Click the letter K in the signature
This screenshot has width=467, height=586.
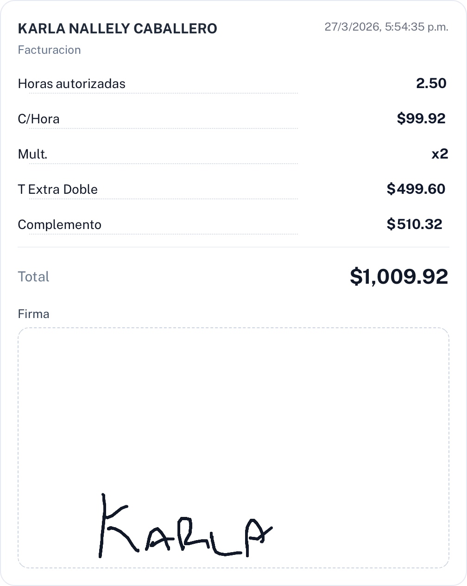tap(115, 526)
